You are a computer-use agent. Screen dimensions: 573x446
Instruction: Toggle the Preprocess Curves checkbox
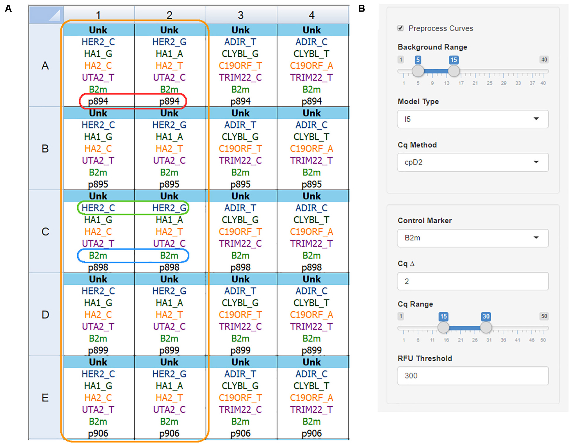pyautogui.click(x=401, y=28)
